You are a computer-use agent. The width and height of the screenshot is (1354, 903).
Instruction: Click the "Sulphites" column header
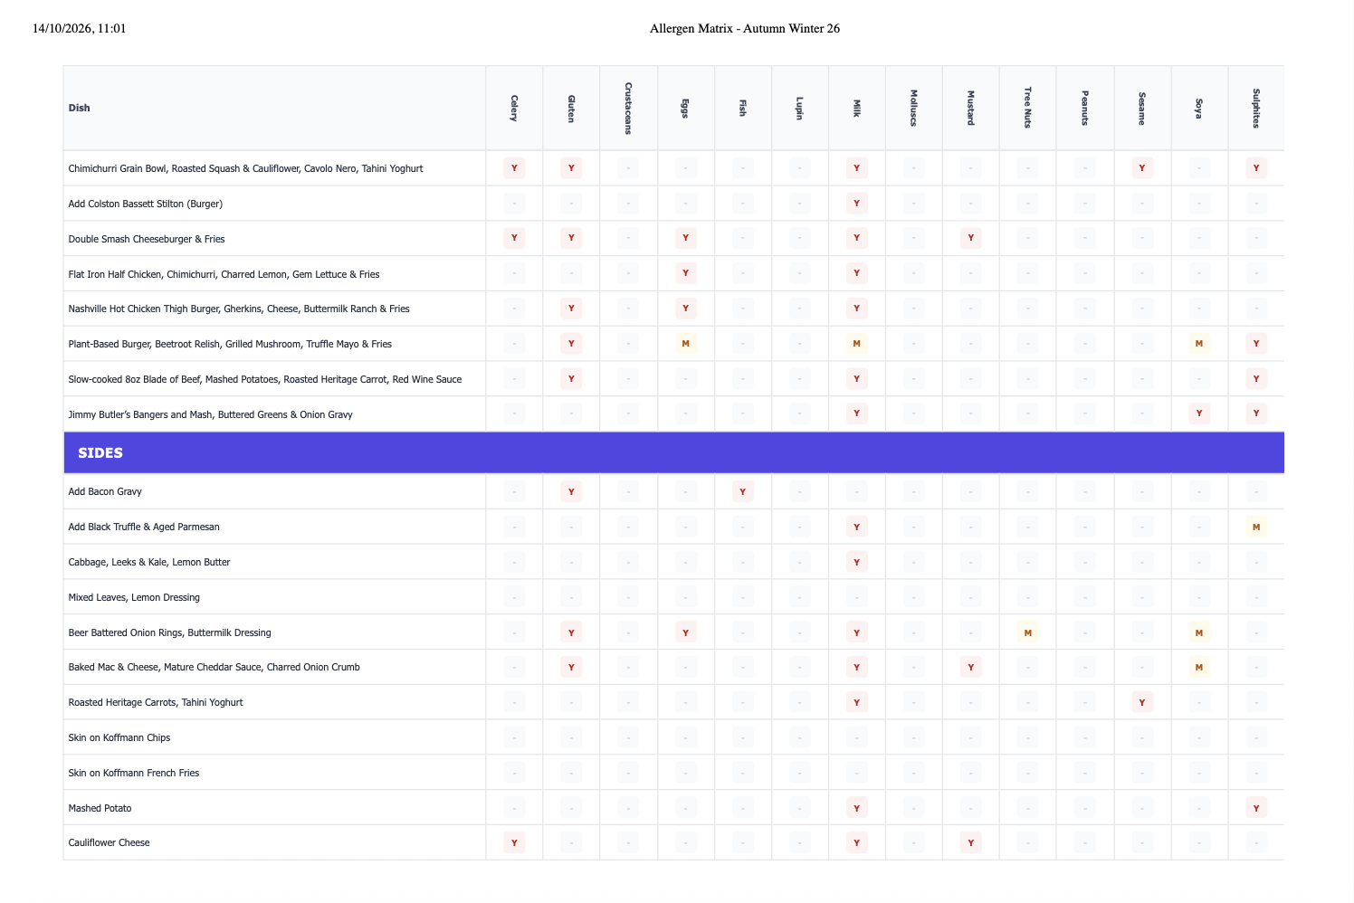1255,108
